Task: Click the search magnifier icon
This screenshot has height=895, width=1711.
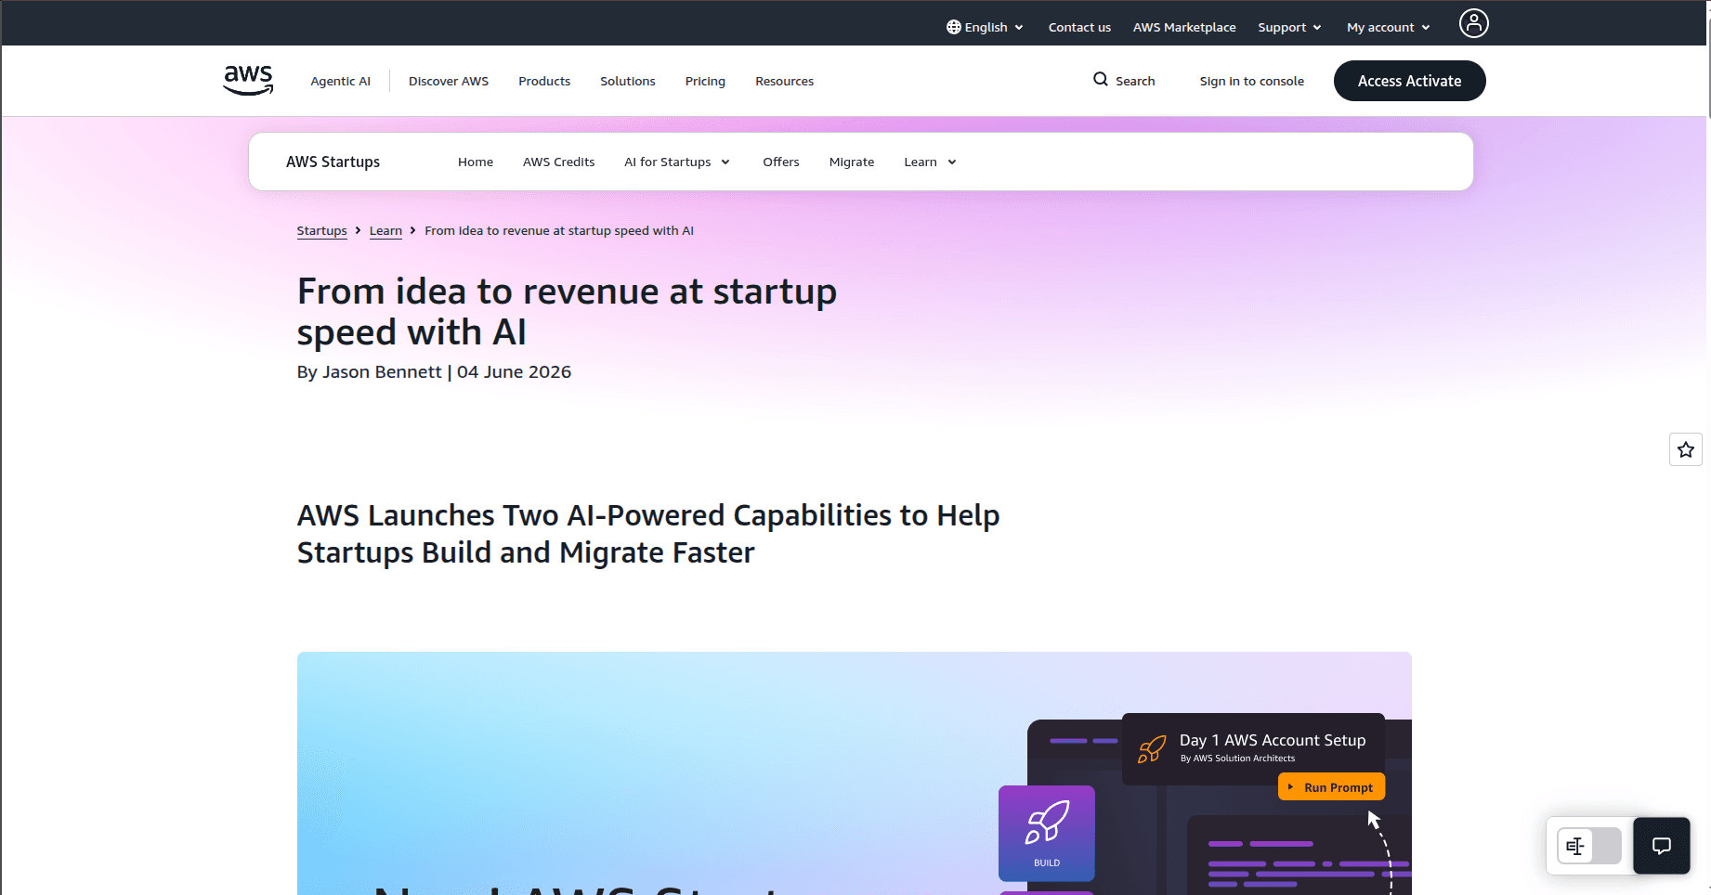Action: pyautogui.click(x=1100, y=80)
